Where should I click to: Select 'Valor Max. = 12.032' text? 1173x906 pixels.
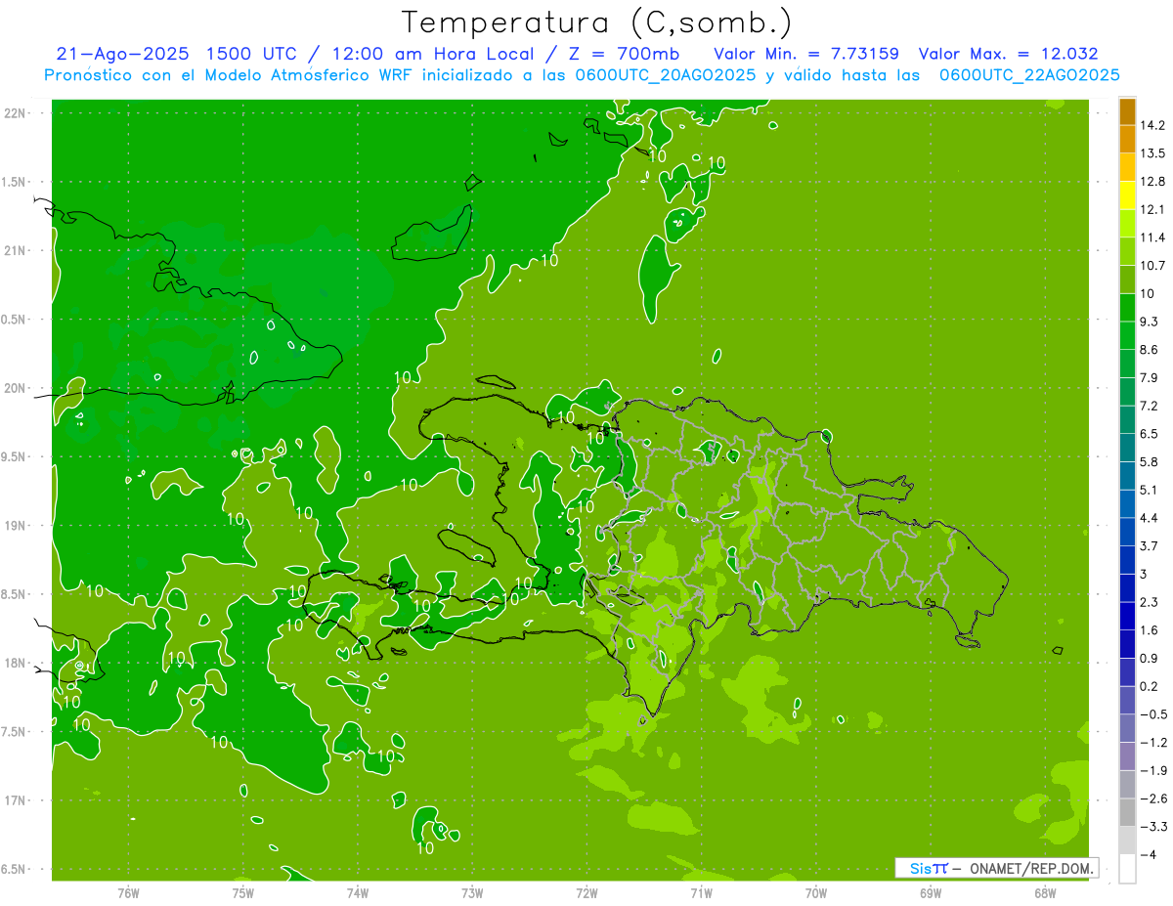(x=1008, y=54)
